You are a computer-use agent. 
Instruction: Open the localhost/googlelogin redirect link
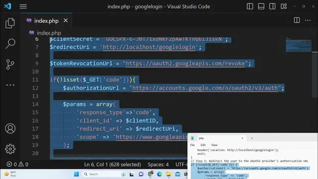149,47
